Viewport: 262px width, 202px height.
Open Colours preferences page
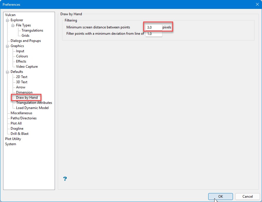22,56
